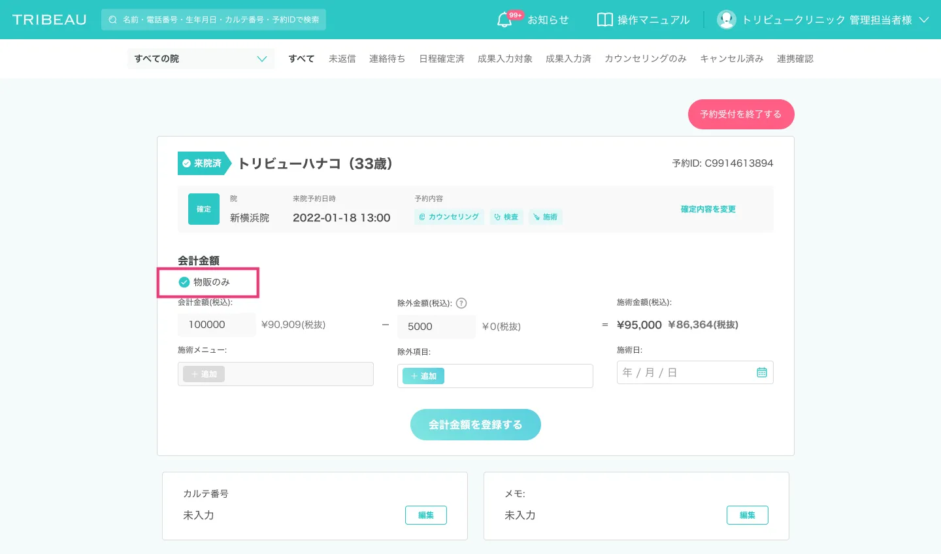941x554 pixels.
Task: Click the TRIBEAU logo
Action: pos(50,20)
